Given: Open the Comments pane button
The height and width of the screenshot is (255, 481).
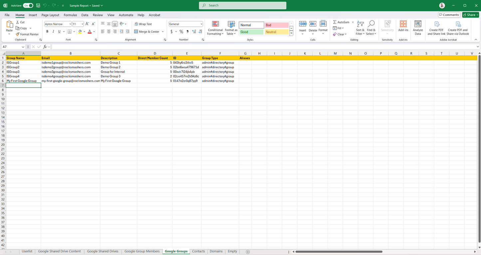Looking at the screenshot, I should click(449, 15).
